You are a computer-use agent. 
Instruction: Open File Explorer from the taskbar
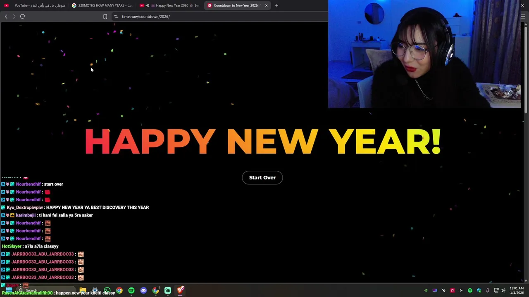83,290
